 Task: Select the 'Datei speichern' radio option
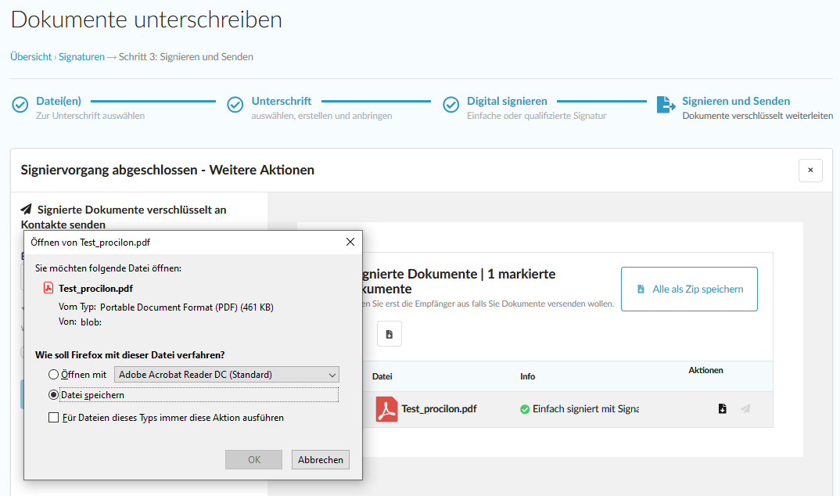[54, 395]
